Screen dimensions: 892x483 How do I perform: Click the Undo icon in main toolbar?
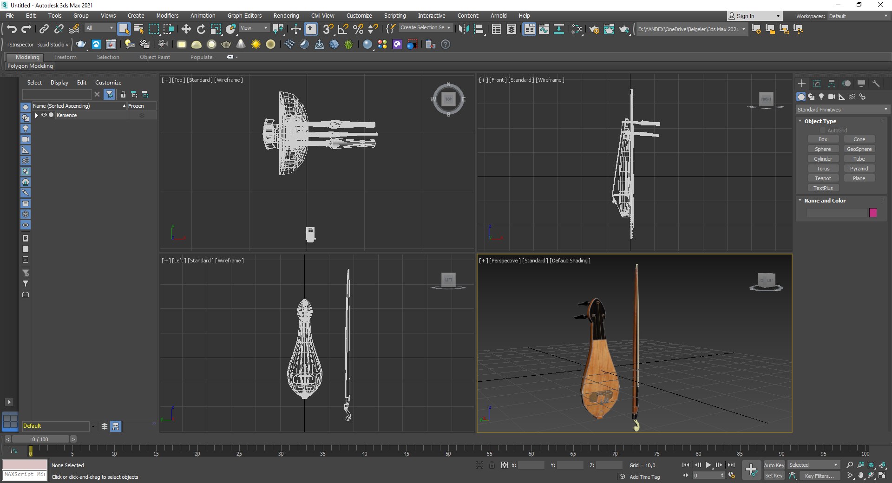(x=12, y=29)
